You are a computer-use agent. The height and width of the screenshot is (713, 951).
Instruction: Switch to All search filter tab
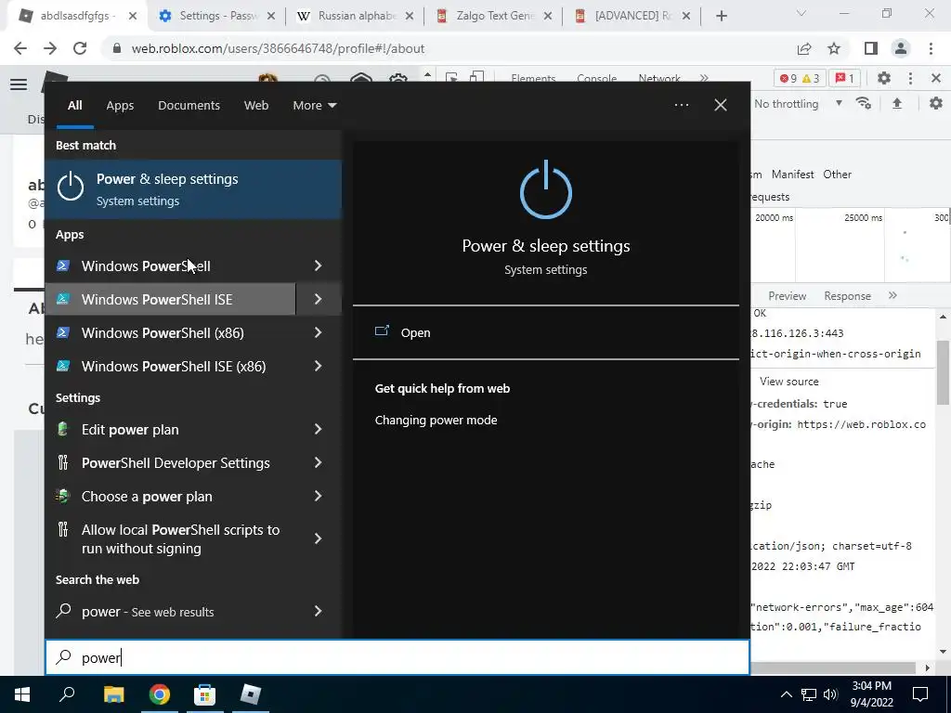(x=75, y=106)
